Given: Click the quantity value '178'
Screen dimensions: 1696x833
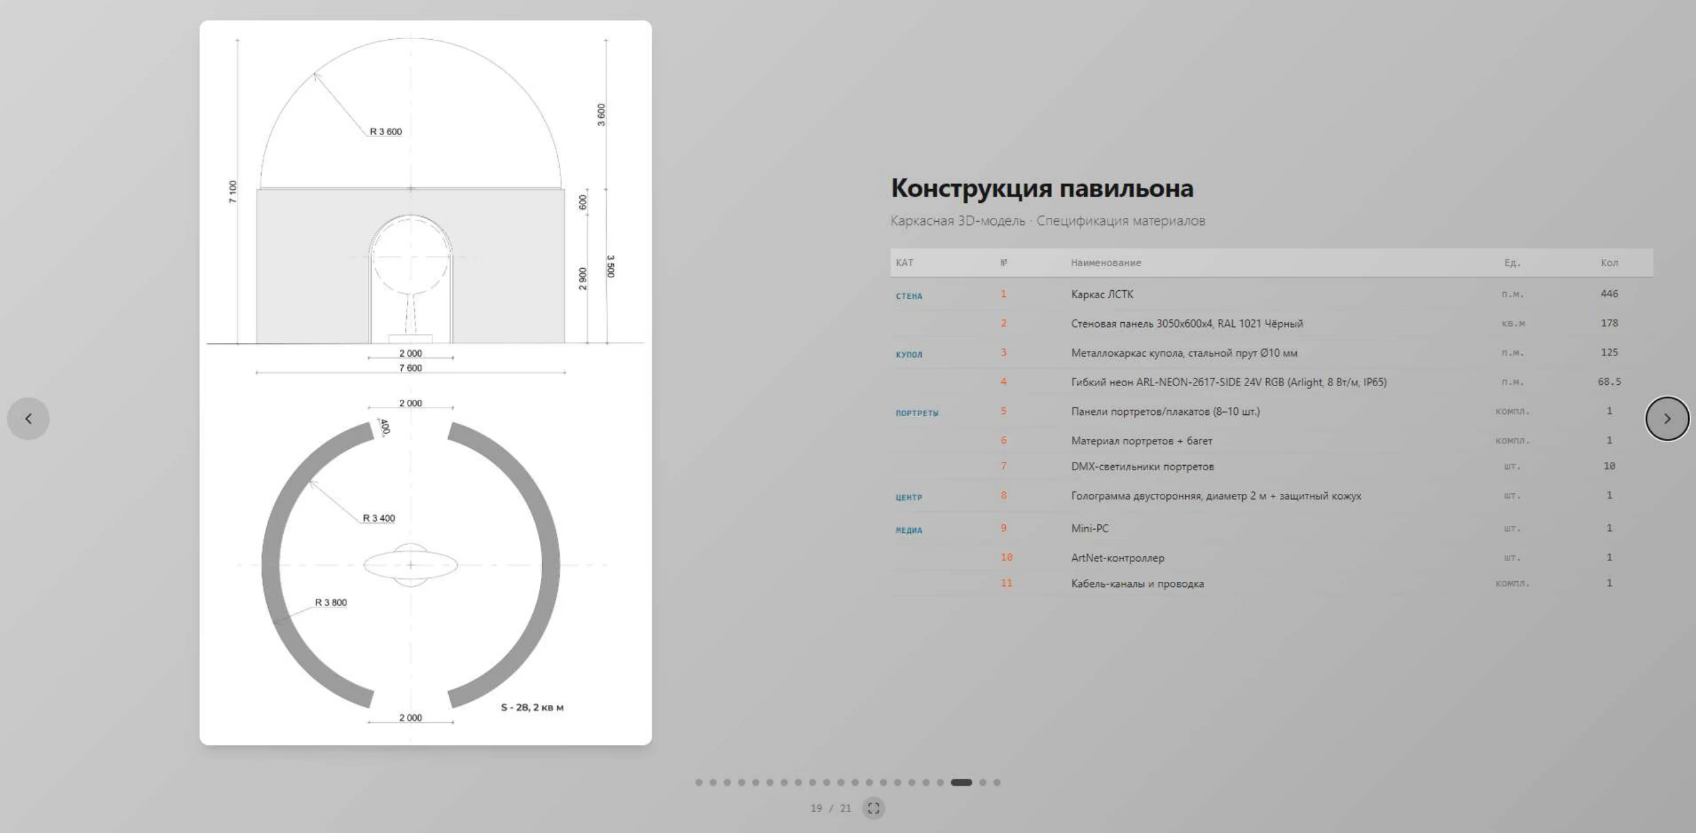Looking at the screenshot, I should coord(1609,324).
